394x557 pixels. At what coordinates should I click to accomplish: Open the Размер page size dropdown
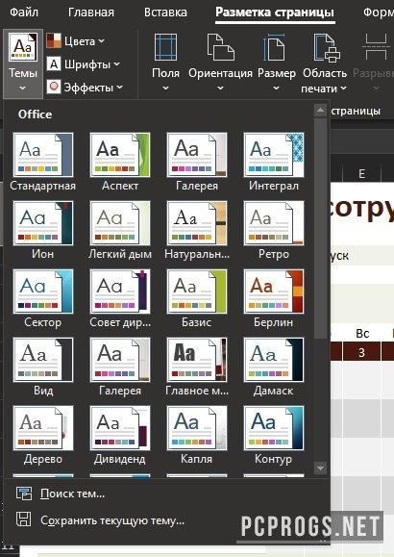pos(276,63)
